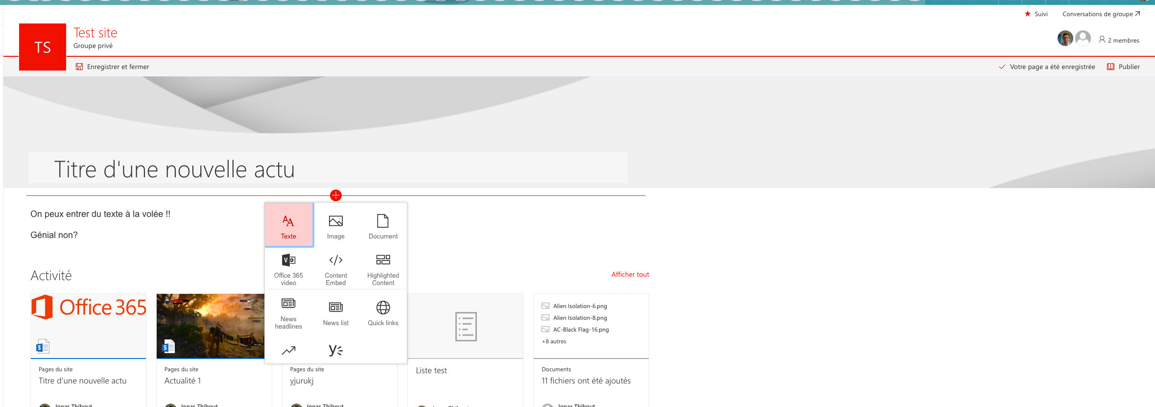1155x407 pixels.
Task: Open the second member's grey avatar
Action: pyautogui.click(x=1083, y=38)
